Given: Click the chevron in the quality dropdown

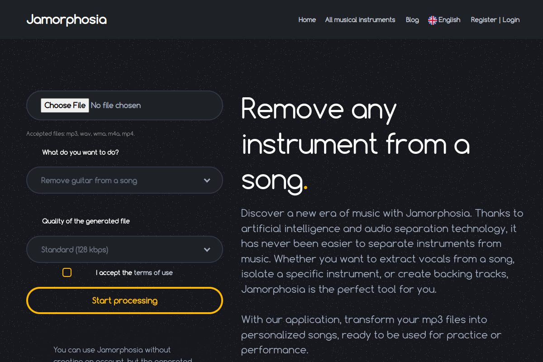Looking at the screenshot, I should point(207,250).
